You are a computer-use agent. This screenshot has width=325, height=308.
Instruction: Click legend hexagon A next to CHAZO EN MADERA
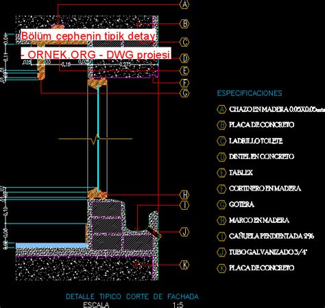pos(221,109)
